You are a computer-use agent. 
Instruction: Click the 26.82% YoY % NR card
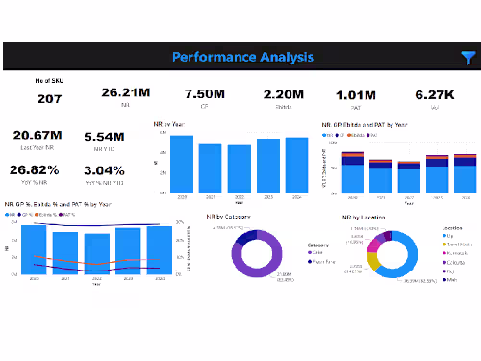pyautogui.click(x=35, y=174)
